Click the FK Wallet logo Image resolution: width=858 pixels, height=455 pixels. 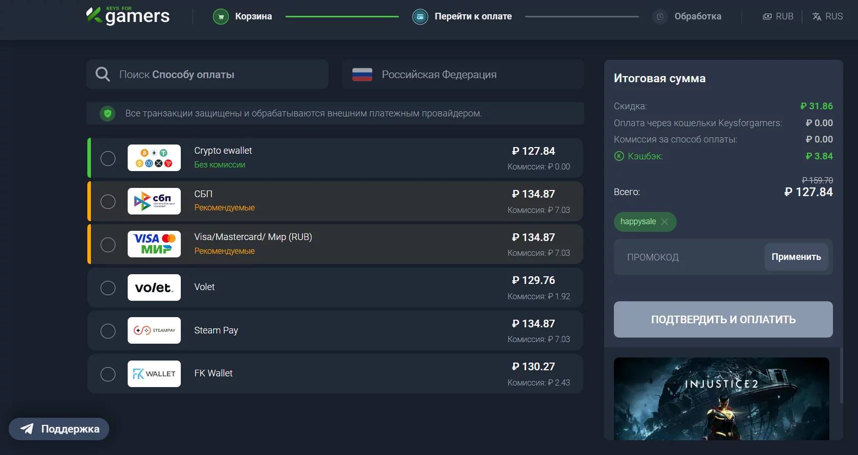coord(154,374)
